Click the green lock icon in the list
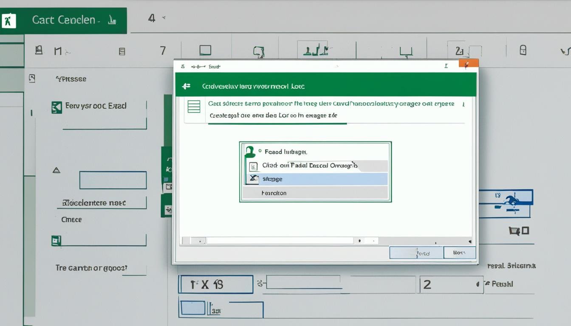The height and width of the screenshot is (326, 571). 249,152
